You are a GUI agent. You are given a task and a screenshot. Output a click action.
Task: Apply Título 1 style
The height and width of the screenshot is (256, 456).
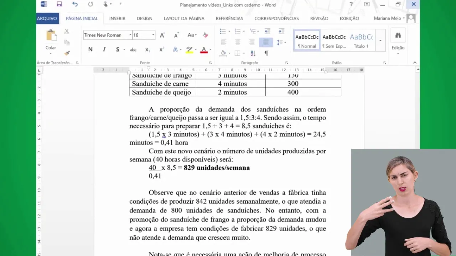pos(361,40)
